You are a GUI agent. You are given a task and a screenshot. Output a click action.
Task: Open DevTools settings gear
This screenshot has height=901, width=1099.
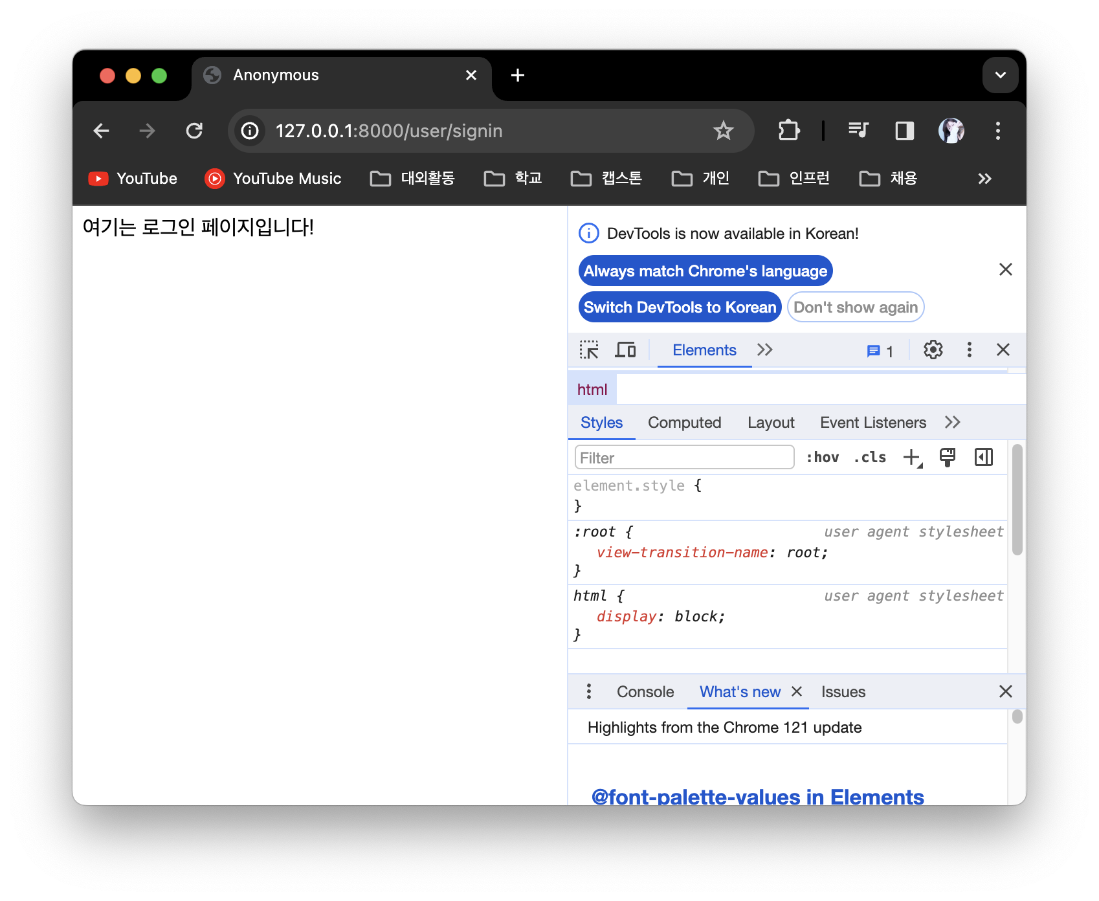933,350
